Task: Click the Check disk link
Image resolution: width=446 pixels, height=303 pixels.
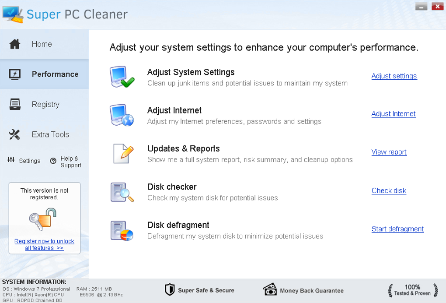Action: [x=389, y=191]
